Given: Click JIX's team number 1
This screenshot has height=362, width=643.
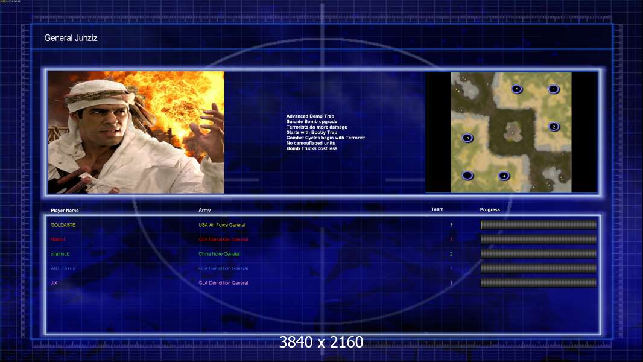Looking at the screenshot, I should (x=451, y=283).
